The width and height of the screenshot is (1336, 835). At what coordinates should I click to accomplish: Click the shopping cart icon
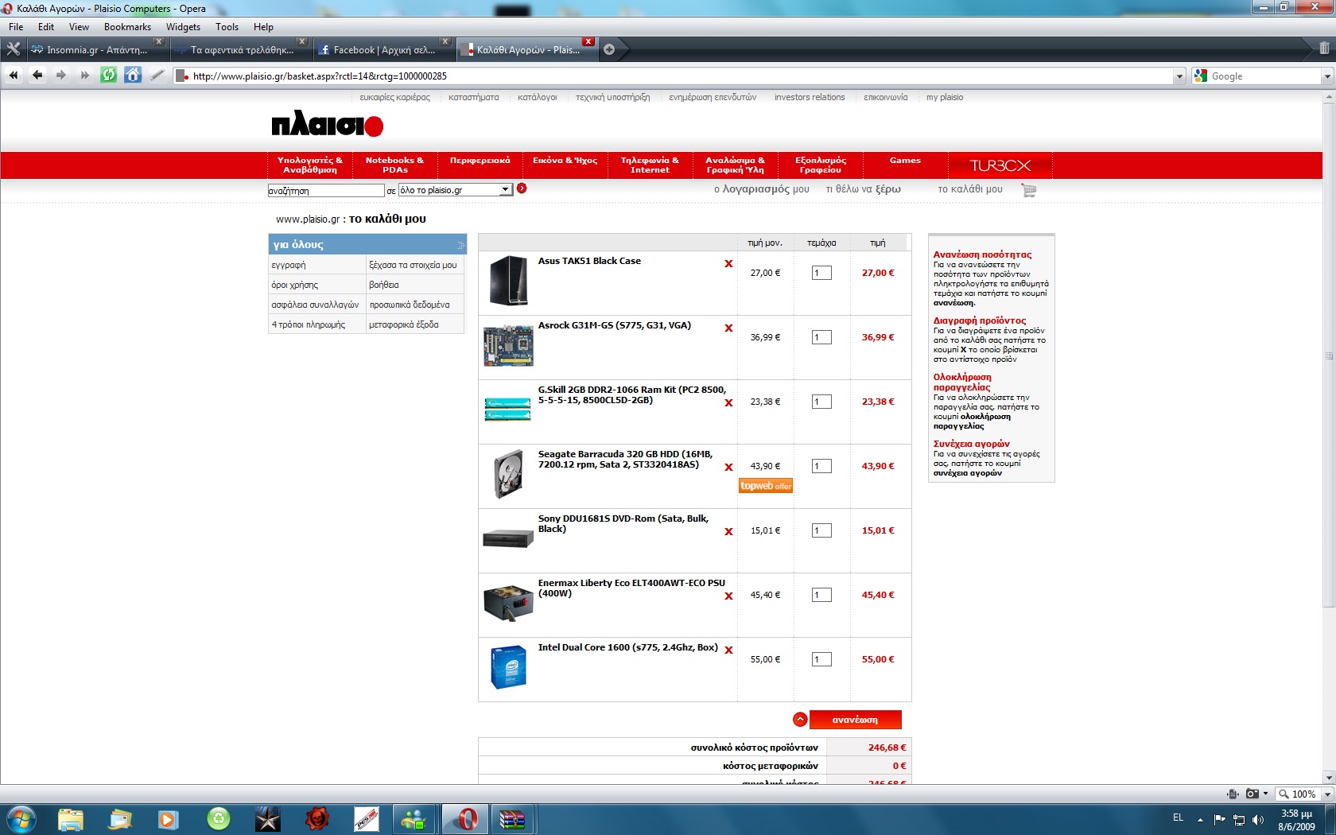(x=1029, y=190)
